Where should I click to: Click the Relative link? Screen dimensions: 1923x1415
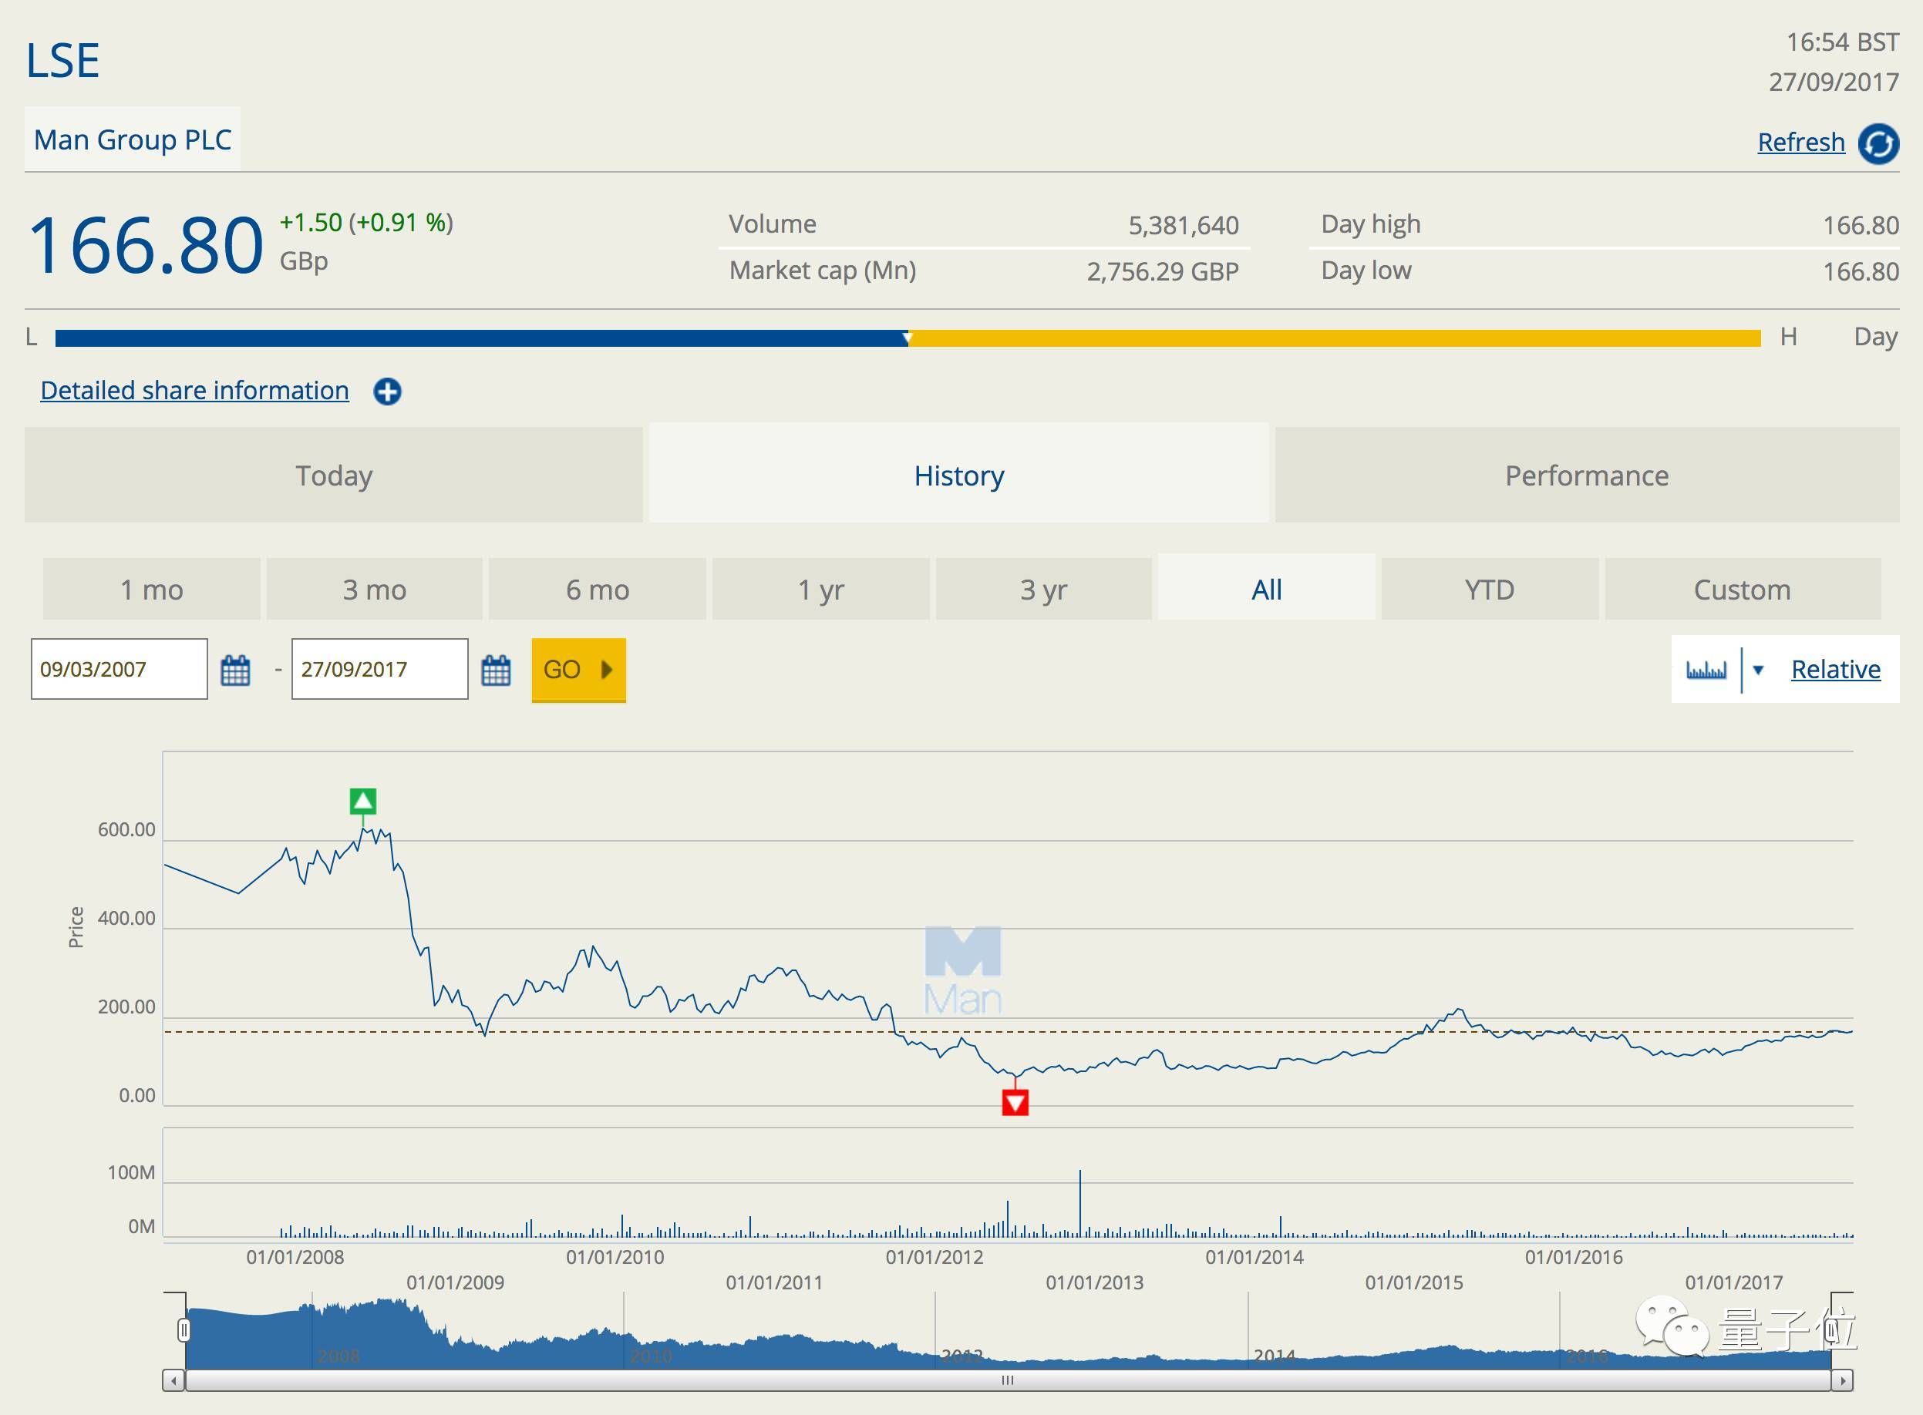click(x=1836, y=669)
